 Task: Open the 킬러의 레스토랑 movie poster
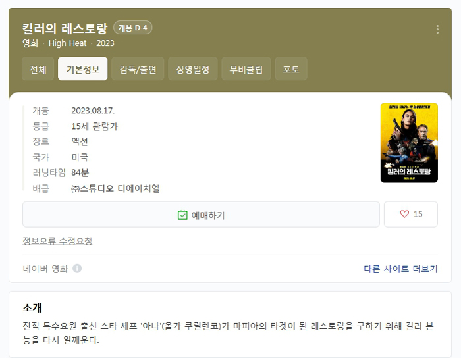pos(409,143)
